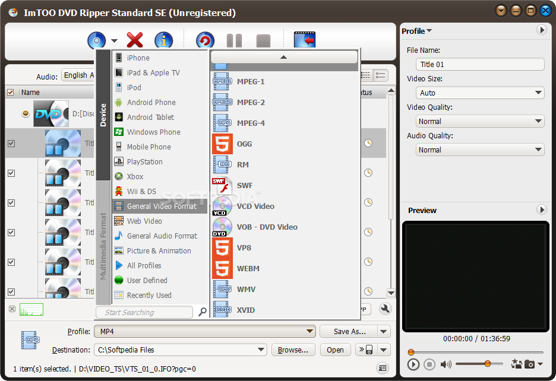
Task: Click the format list scroll-up arrow bar
Action: click(x=284, y=57)
